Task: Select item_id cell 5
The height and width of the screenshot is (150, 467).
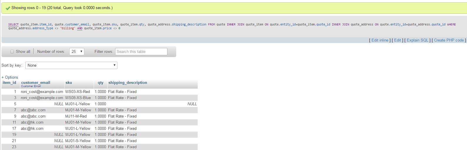Action: [15, 104]
